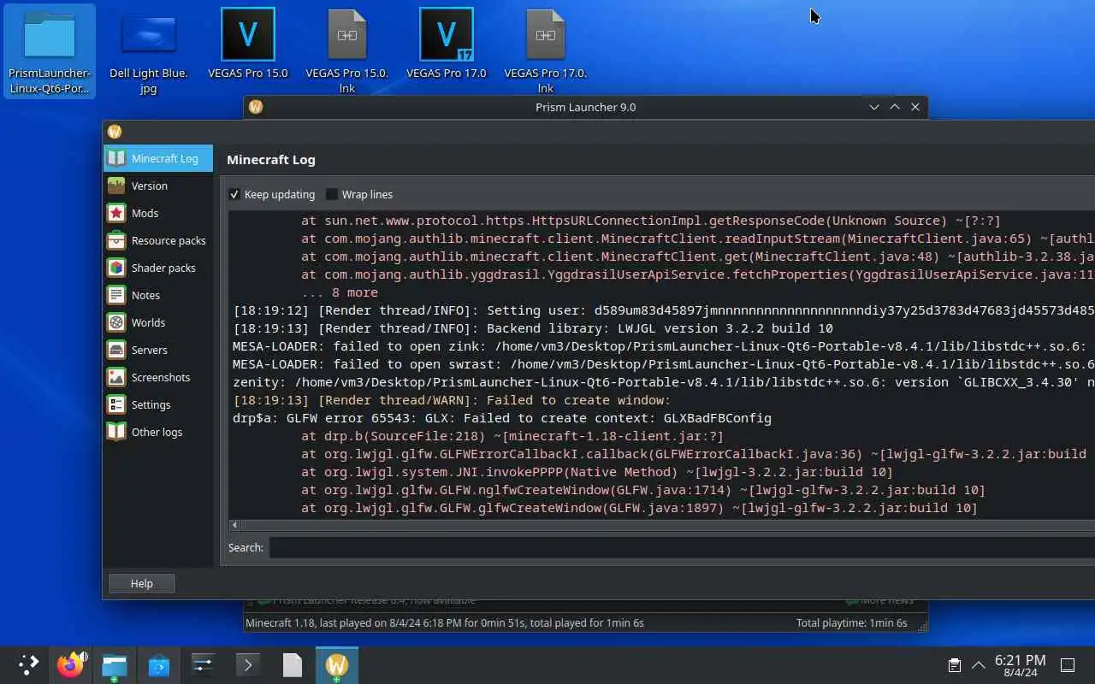Open PrismLauncher-Linux-Qt6-Portable desktop folder
Screen dimensions: 1095x684
tap(50, 50)
